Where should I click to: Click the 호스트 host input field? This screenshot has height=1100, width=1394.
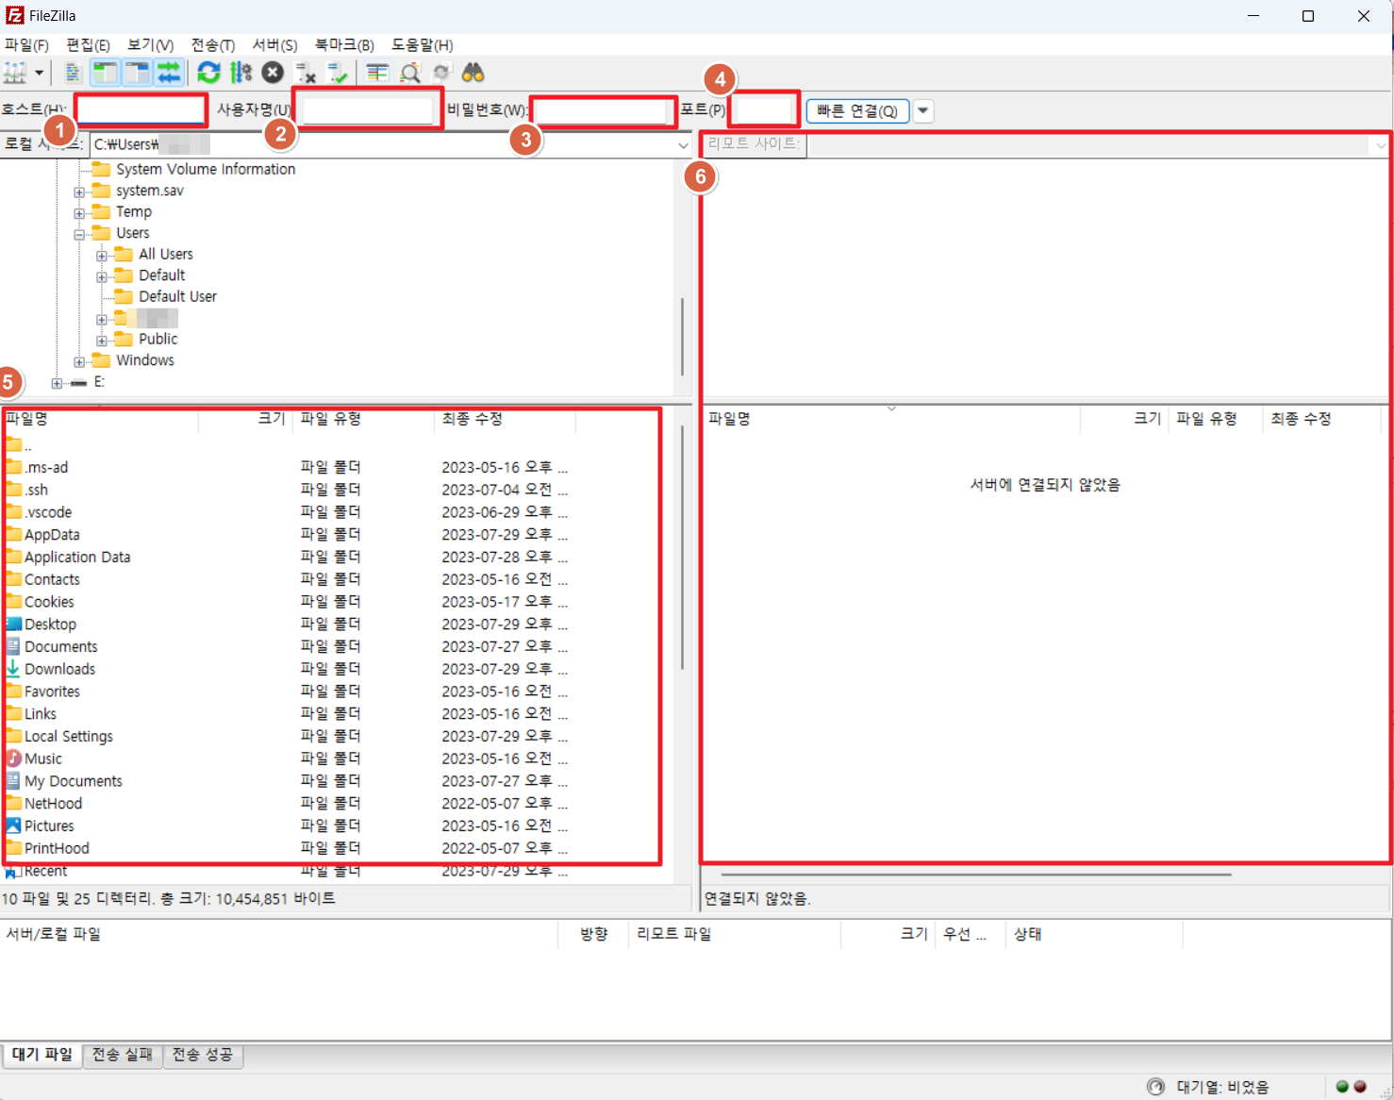(x=141, y=110)
